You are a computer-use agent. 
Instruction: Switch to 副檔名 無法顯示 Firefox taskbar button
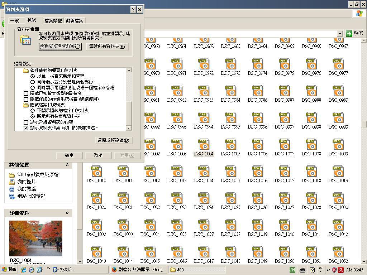(x=139, y=270)
